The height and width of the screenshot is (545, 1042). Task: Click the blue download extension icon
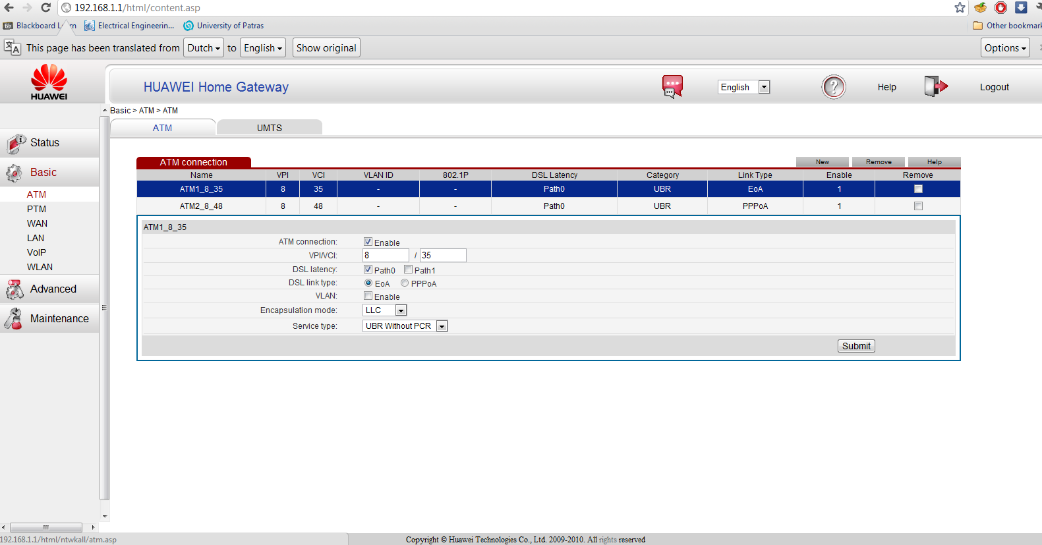1021,7
